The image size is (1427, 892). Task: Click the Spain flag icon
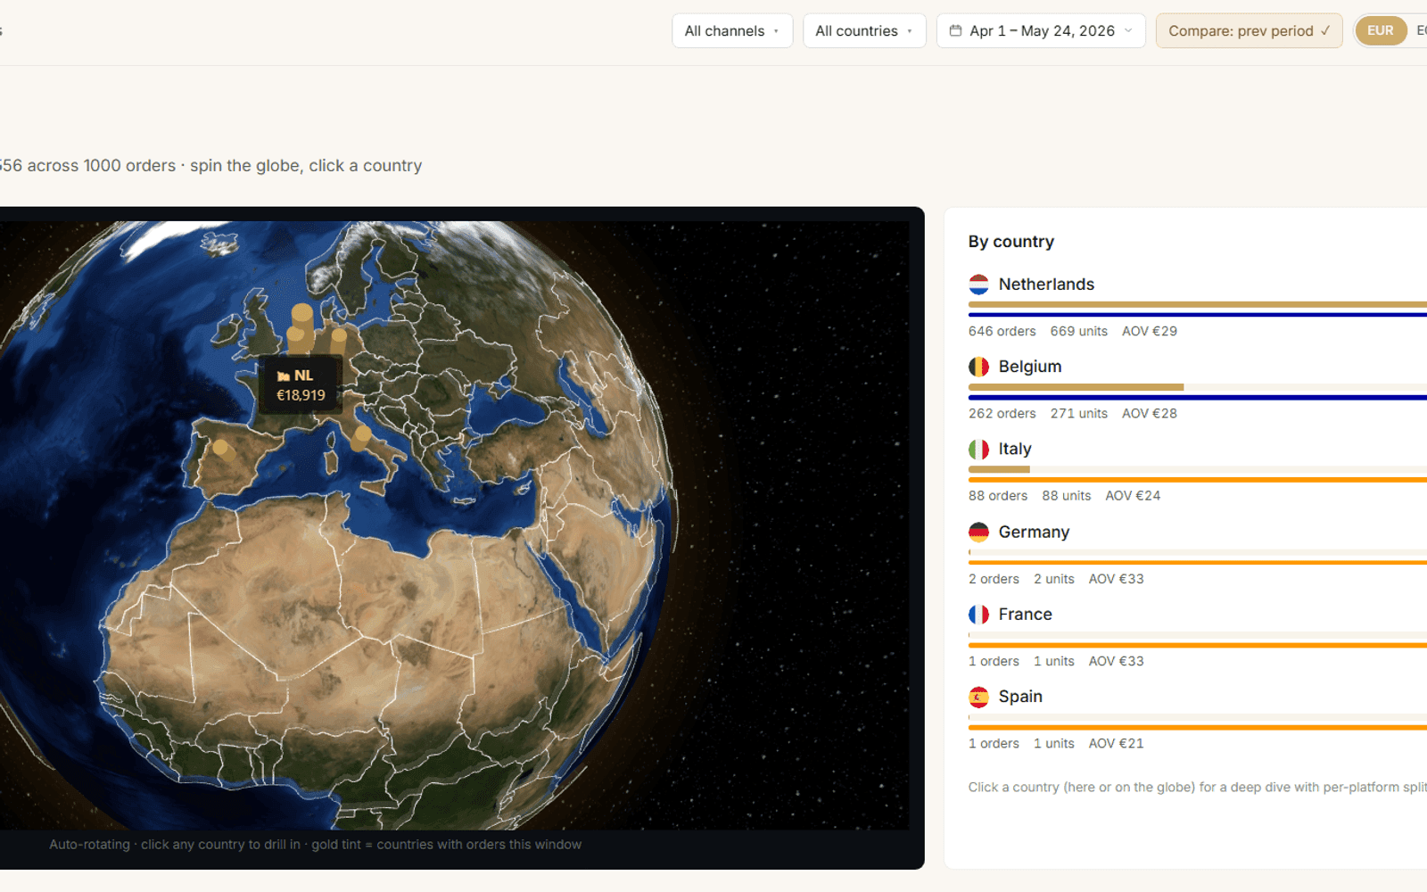(x=978, y=697)
